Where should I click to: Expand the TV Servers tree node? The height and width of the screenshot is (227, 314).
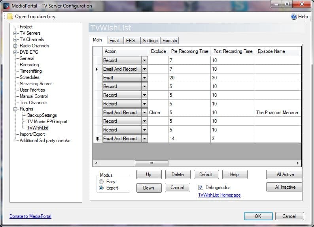click(x=15, y=33)
